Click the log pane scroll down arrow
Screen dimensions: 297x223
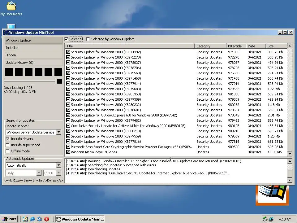290,180
